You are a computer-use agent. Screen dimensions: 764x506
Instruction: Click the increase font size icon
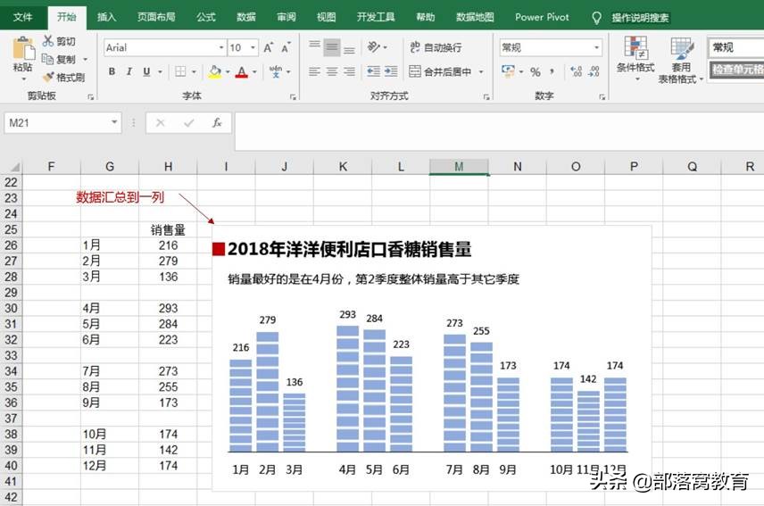click(268, 47)
